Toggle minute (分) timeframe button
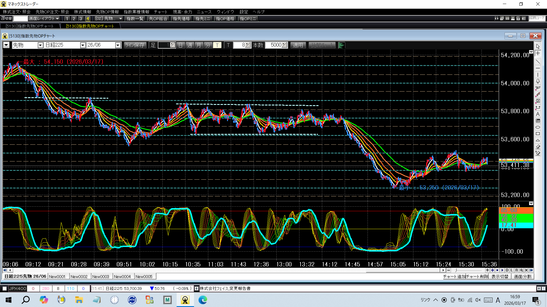547x307 pixels. pos(208,45)
